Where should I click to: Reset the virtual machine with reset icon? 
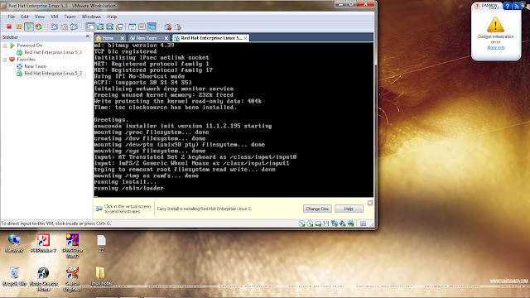pos(39,26)
